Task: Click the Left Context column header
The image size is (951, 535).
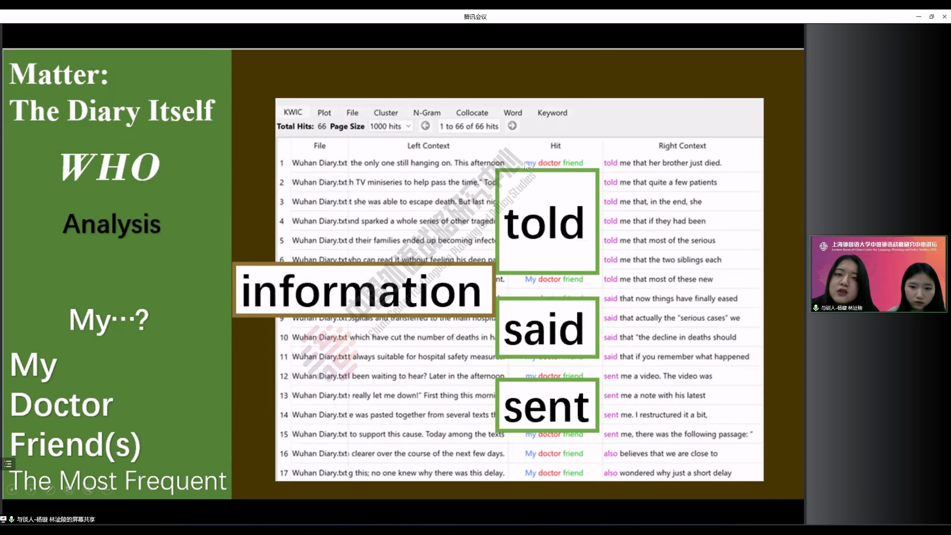Action: point(428,146)
